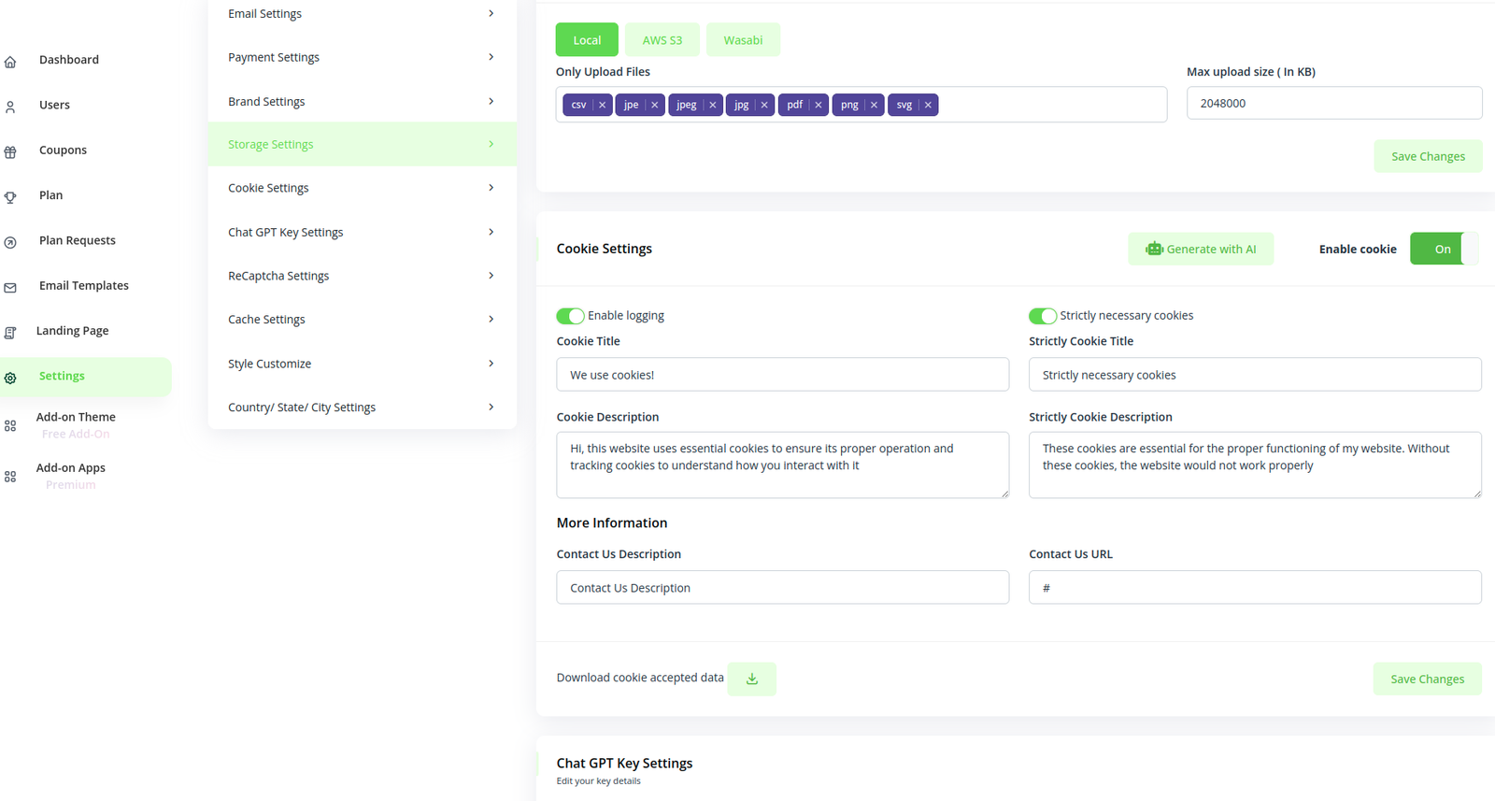
Task: Click the Plan trophy icon
Action: click(x=10, y=197)
